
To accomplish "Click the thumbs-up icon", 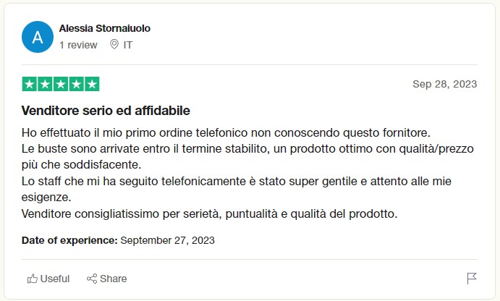I will [x=33, y=279].
